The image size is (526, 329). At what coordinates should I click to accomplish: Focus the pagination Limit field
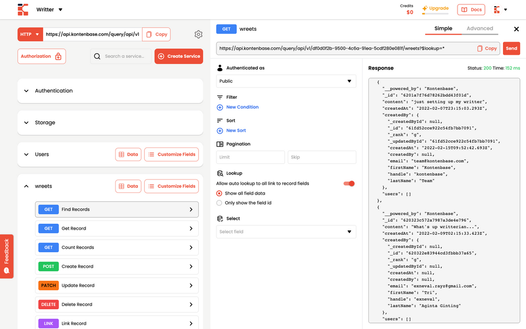point(250,157)
